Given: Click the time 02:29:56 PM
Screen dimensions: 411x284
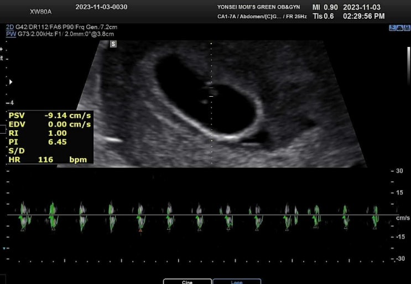Looking at the screenshot, I should coord(364,16).
